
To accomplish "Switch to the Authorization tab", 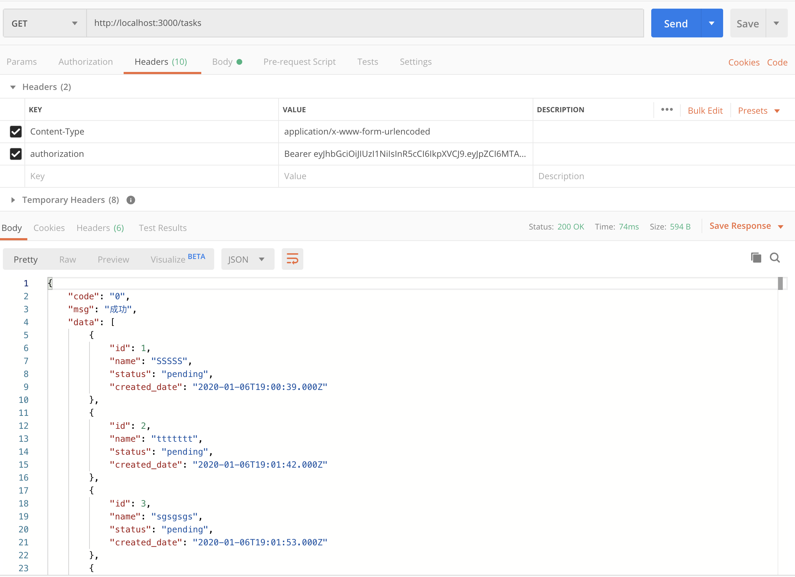I will pyautogui.click(x=86, y=62).
